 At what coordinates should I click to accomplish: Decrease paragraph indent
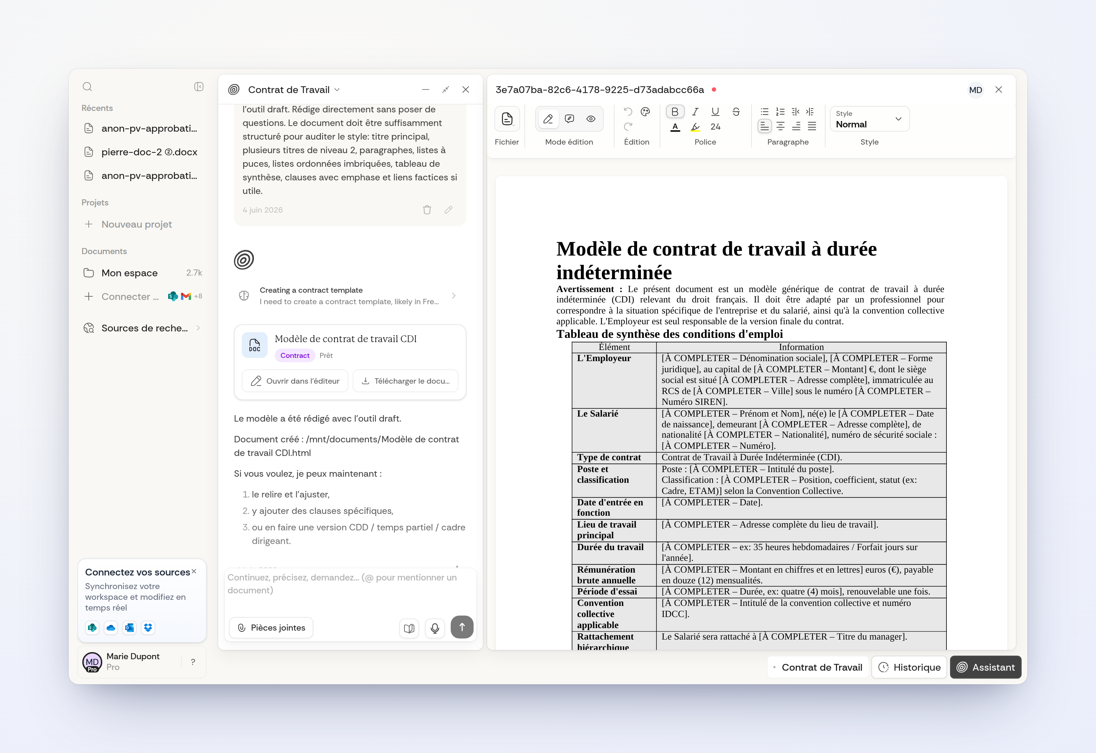click(796, 112)
